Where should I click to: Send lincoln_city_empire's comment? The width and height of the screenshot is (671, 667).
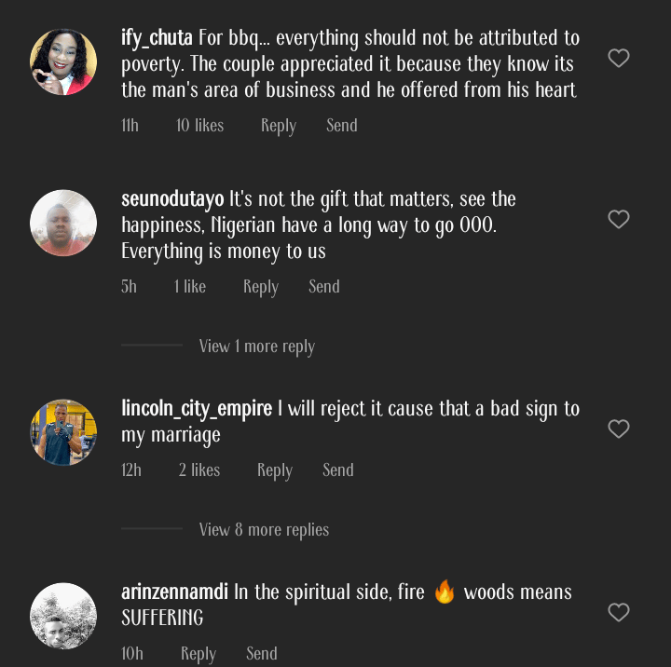click(x=338, y=470)
